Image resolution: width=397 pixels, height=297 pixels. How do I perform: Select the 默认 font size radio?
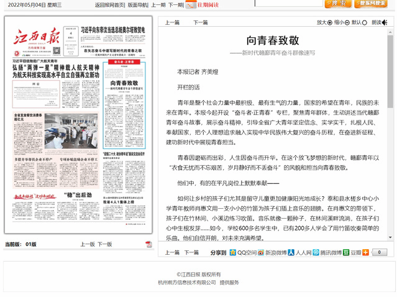coord(365,22)
